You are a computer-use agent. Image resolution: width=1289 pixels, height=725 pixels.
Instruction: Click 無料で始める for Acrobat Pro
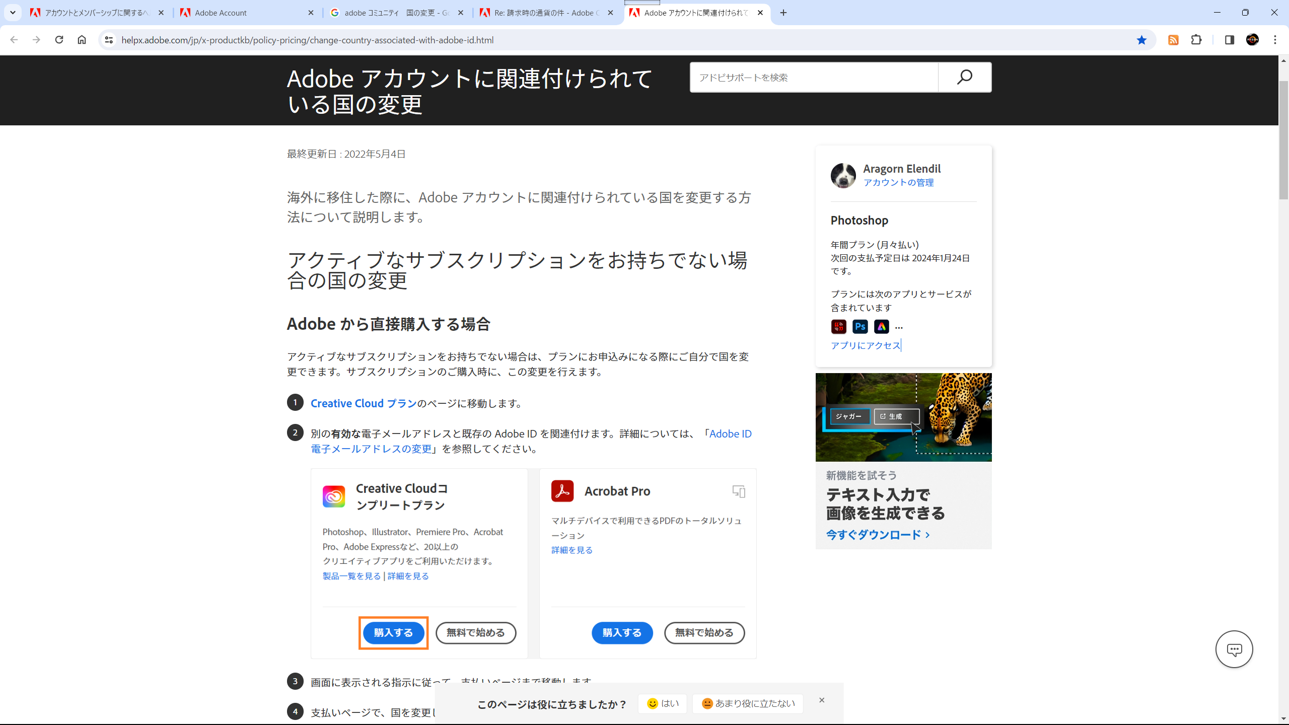[704, 633]
